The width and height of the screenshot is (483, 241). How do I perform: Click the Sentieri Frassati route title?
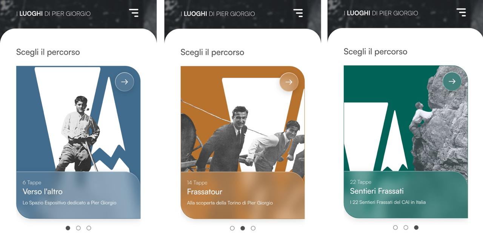(x=377, y=191)
